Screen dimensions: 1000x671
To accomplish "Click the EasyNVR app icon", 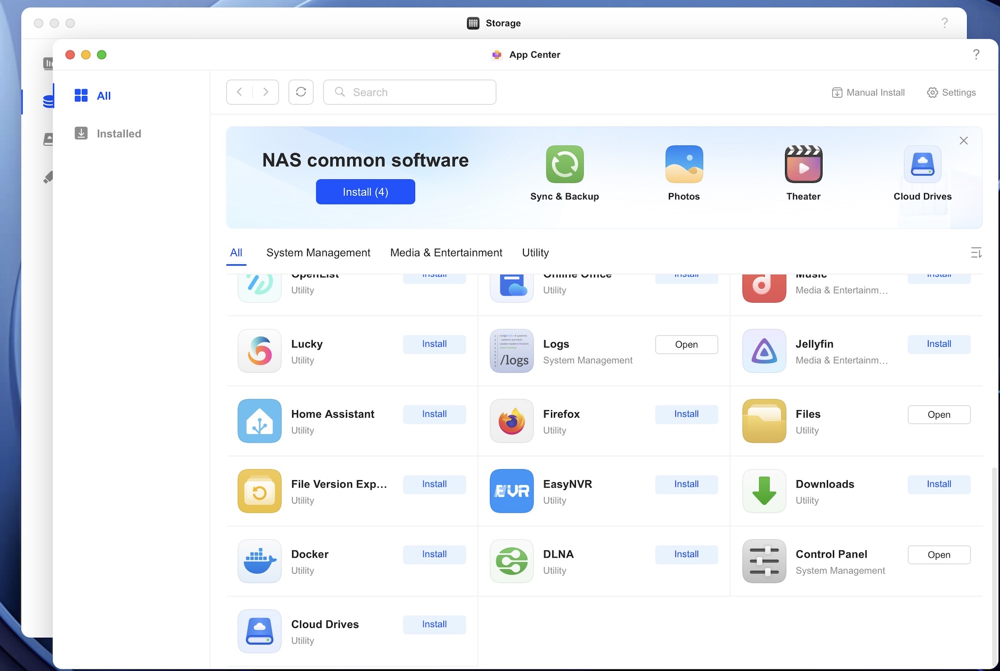I will (511, 491).
